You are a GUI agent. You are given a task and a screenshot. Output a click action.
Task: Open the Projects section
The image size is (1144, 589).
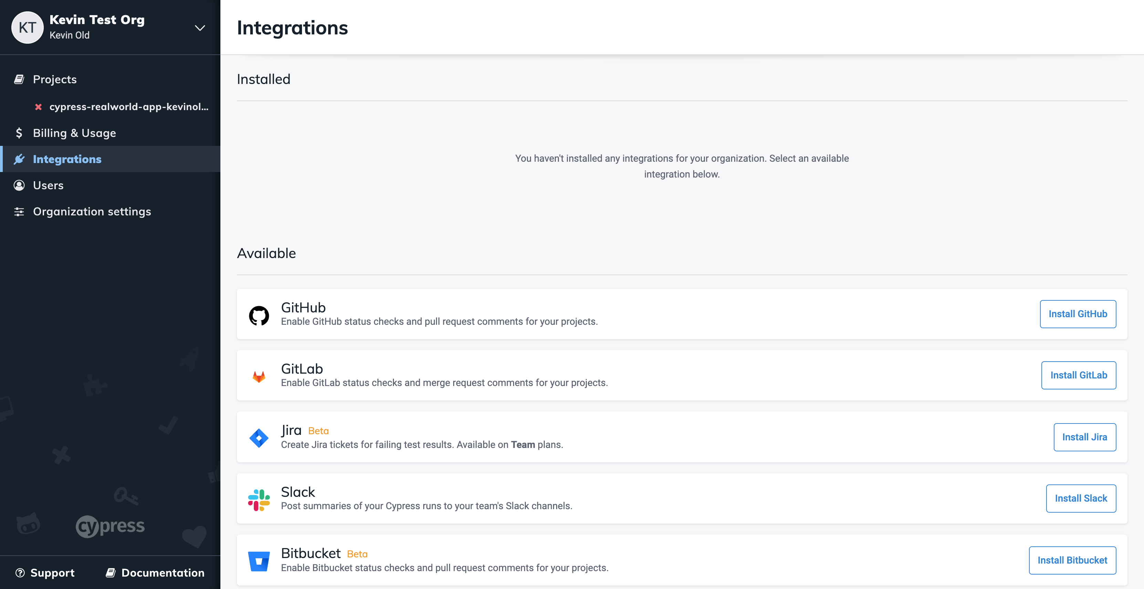coord(55,79)
